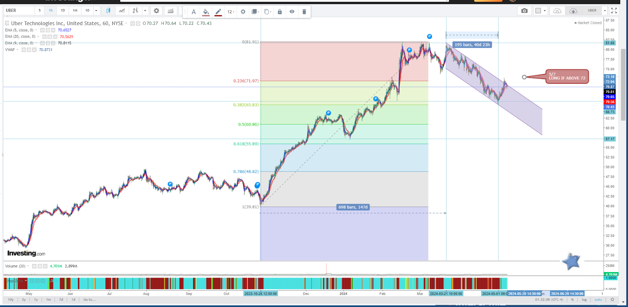
Task: Click the Go to... date button
Action: (x=89, y=300)
